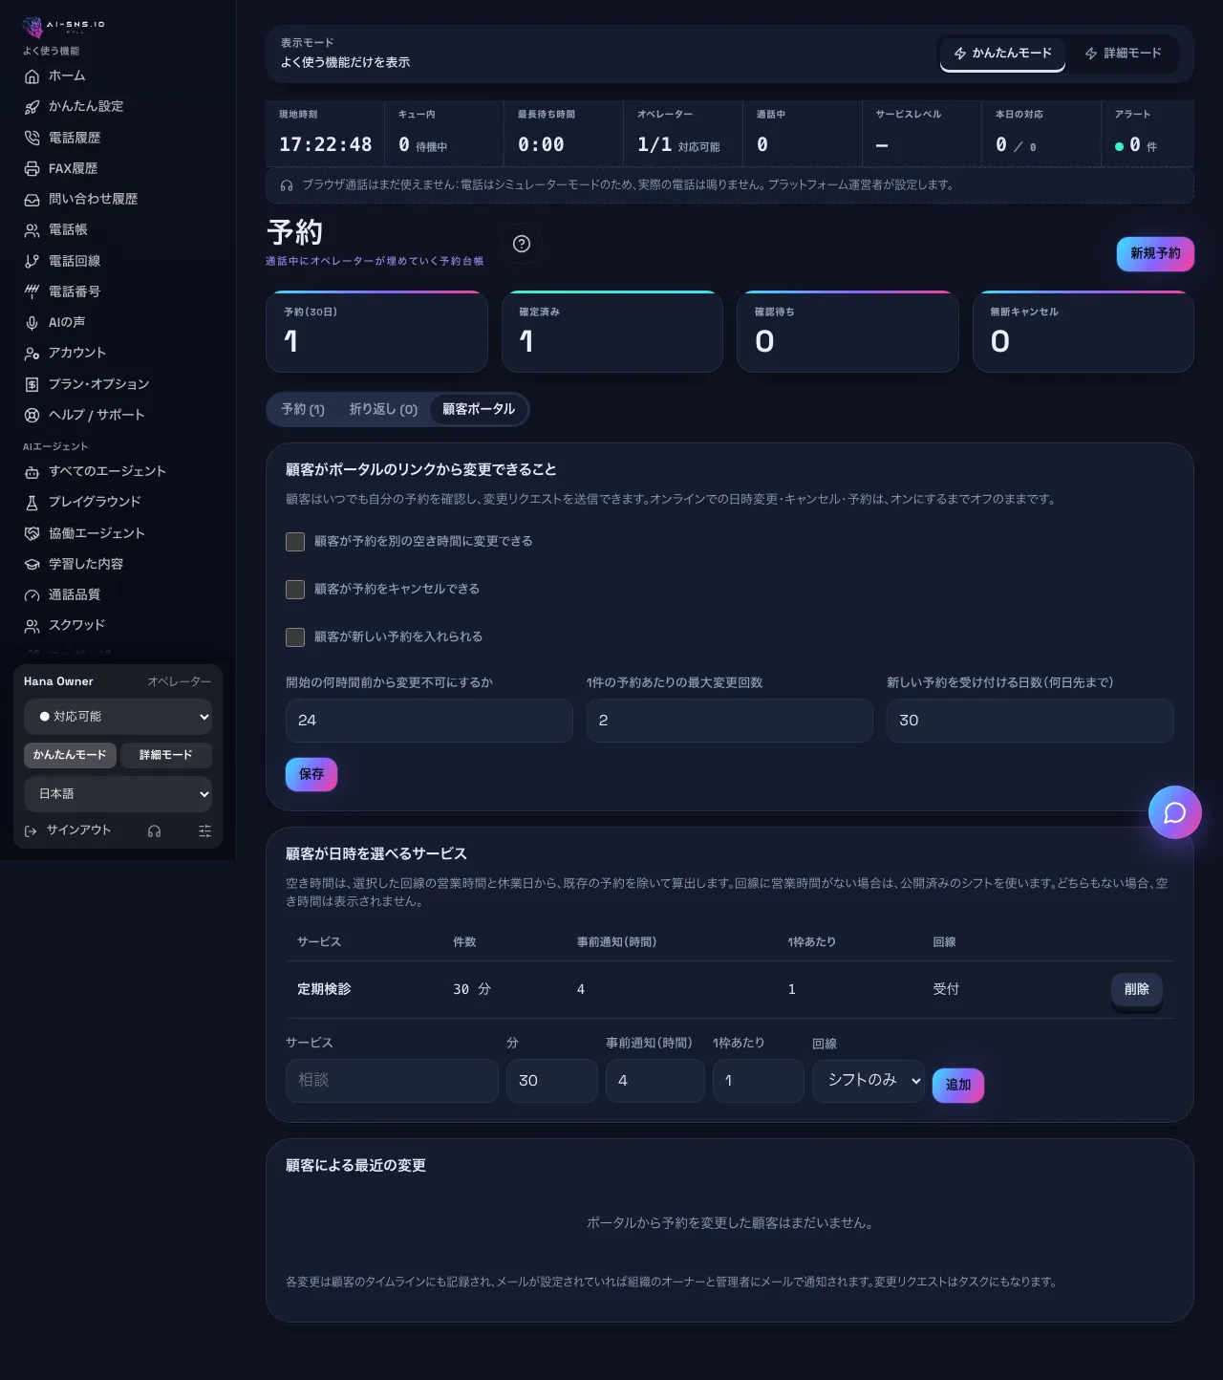Open 電話履歴 phone history icon
Screen dimensions: 1223x1380
(32, 138)
